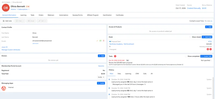
Task: Click the hot lead score 96 badge
Action: (28, 6)
